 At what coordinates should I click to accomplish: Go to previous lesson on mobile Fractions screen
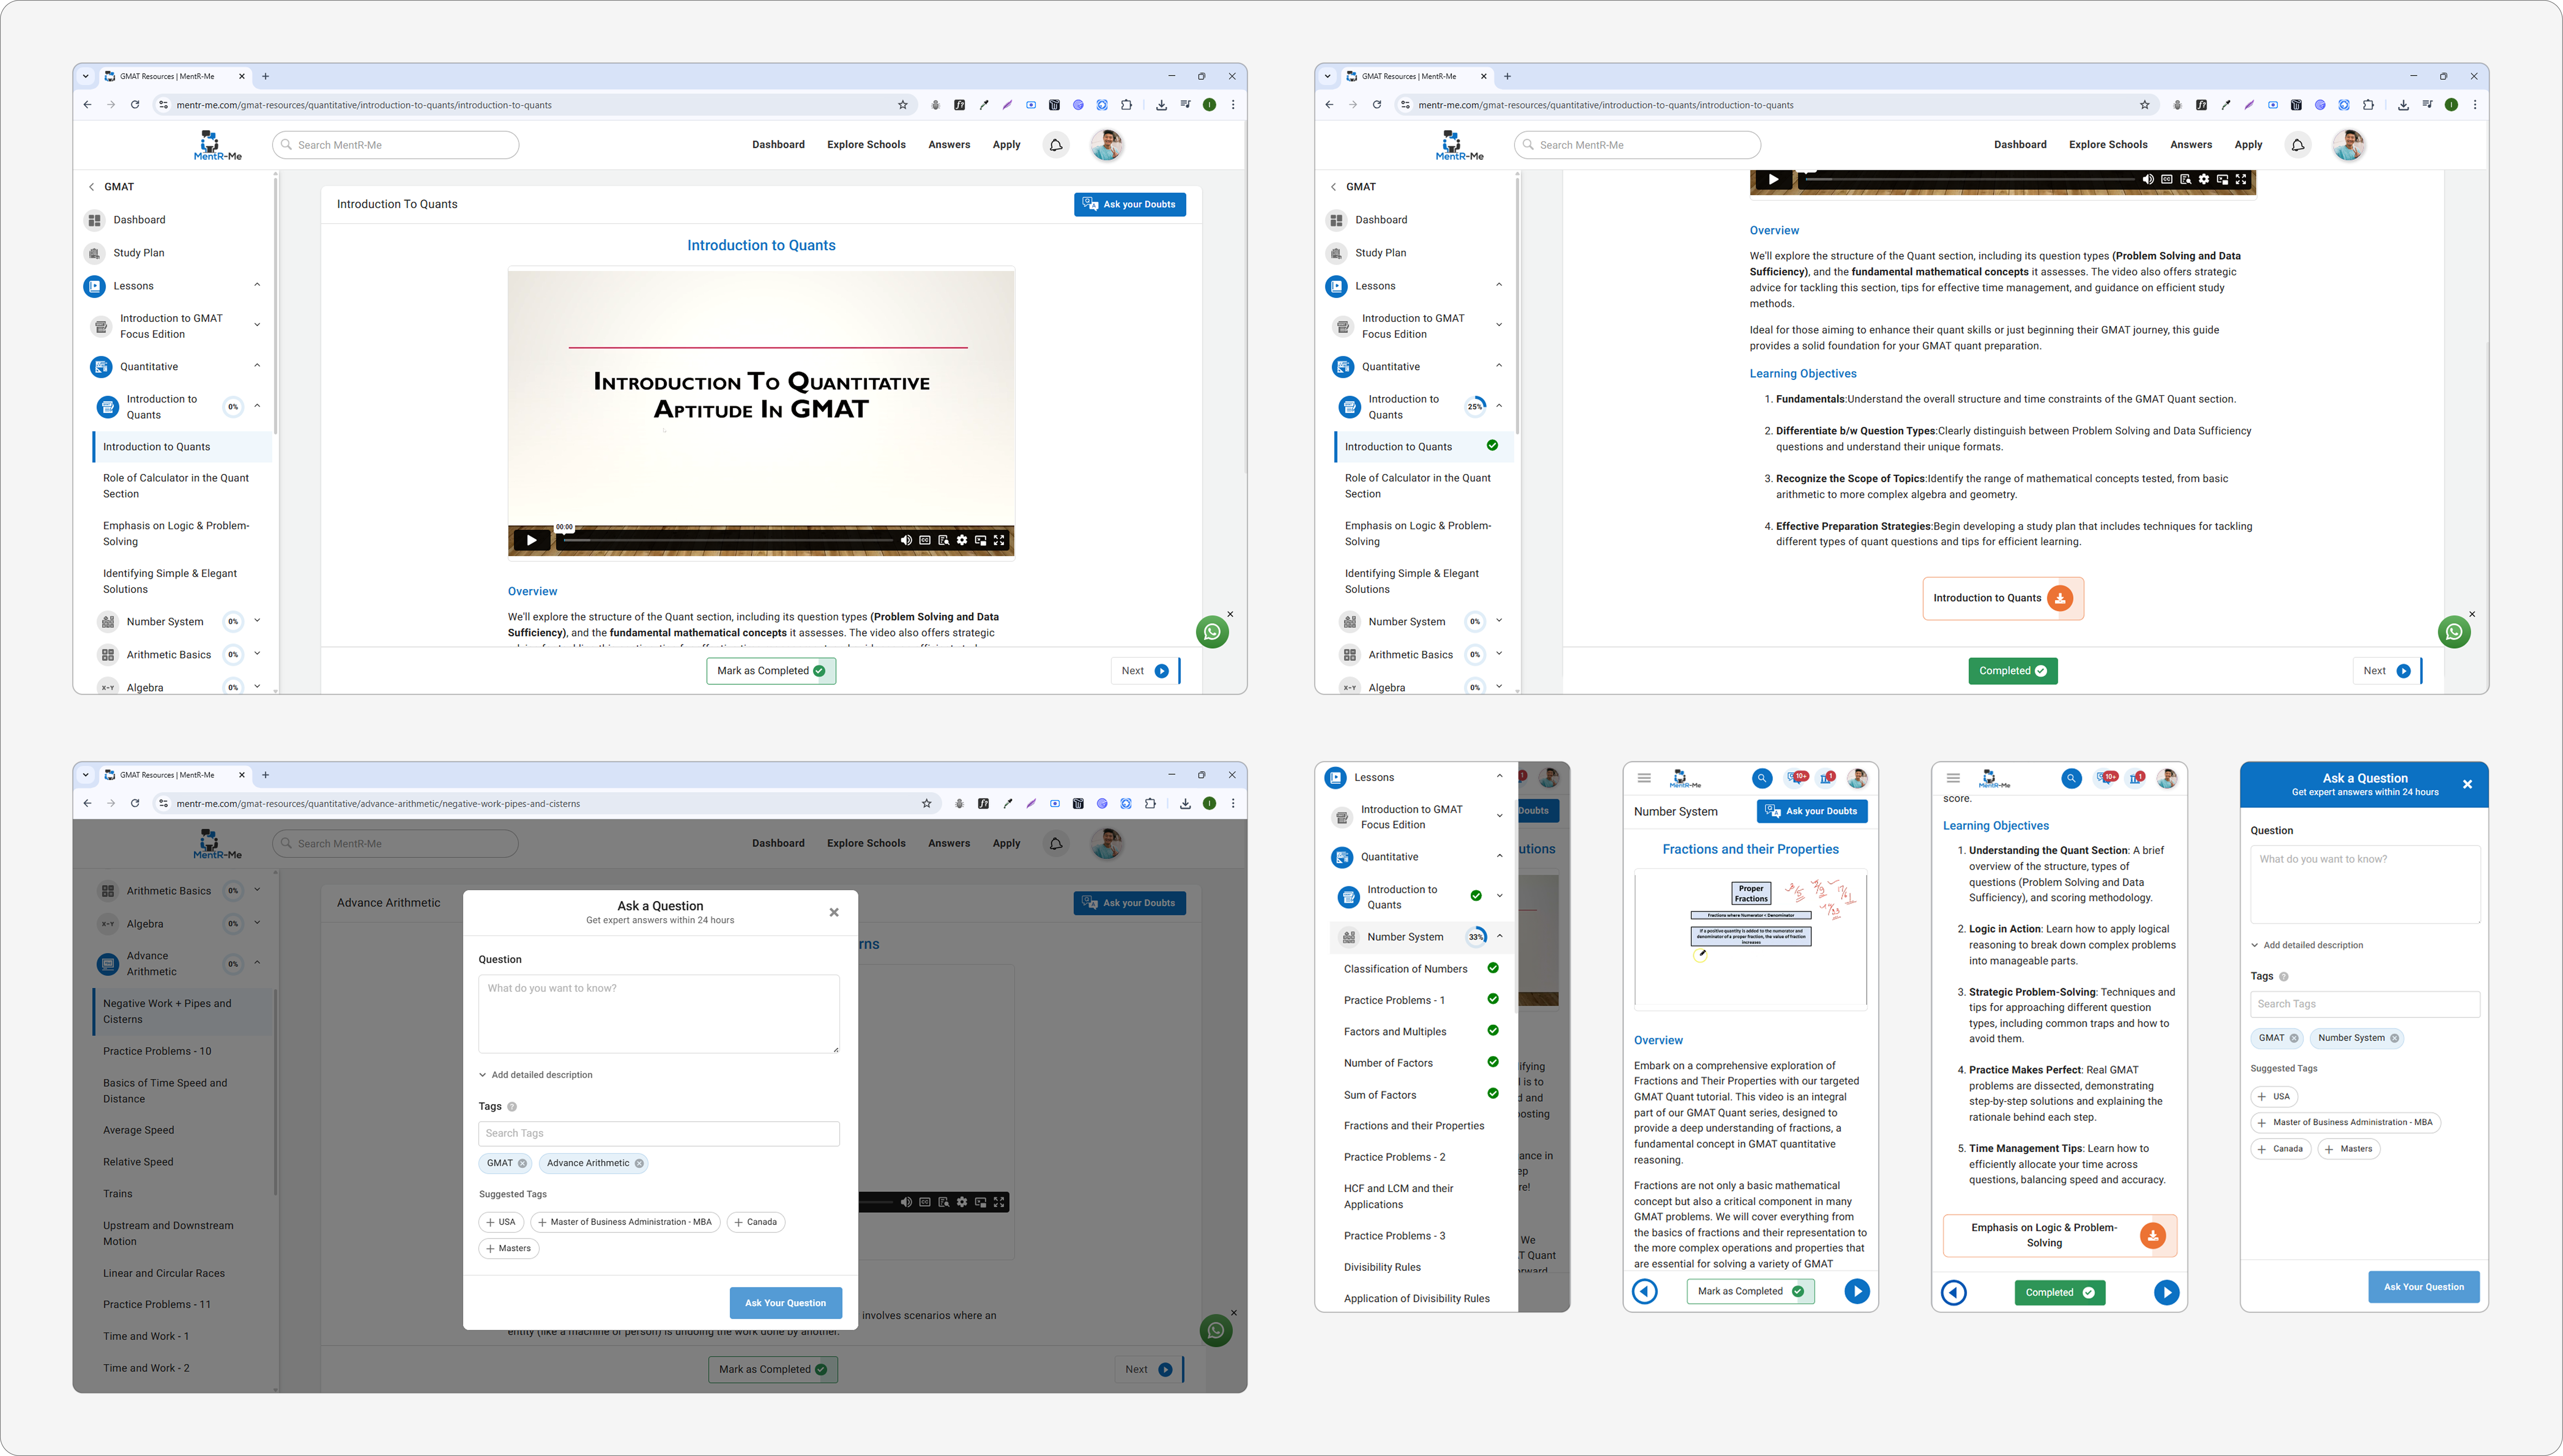tap(1645, 1291)
